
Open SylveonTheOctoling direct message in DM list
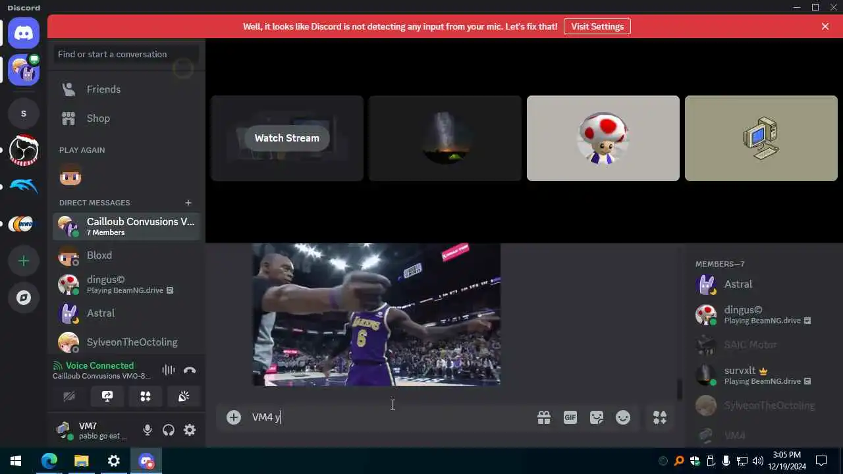pyautogui.click(x=126, y=342)
